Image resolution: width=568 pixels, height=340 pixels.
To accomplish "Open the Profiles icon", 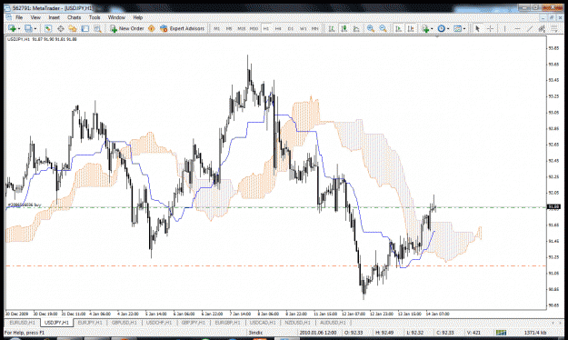I will pyautogui.click(x=28, y=28).
